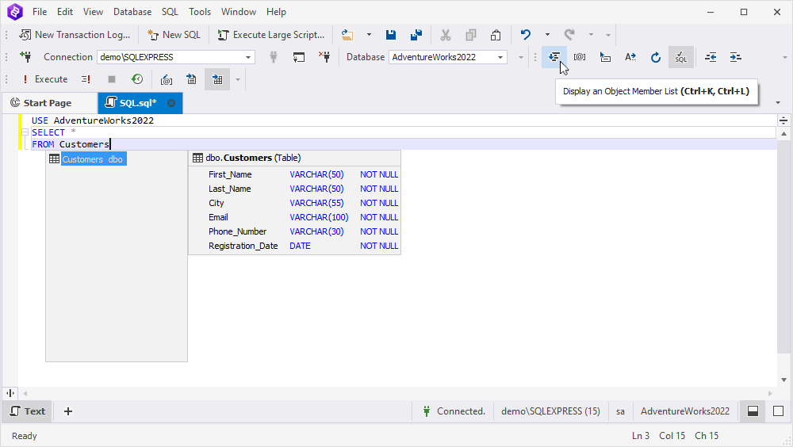Click the Text view tab at bottom
793x447 pixels.
28,411
